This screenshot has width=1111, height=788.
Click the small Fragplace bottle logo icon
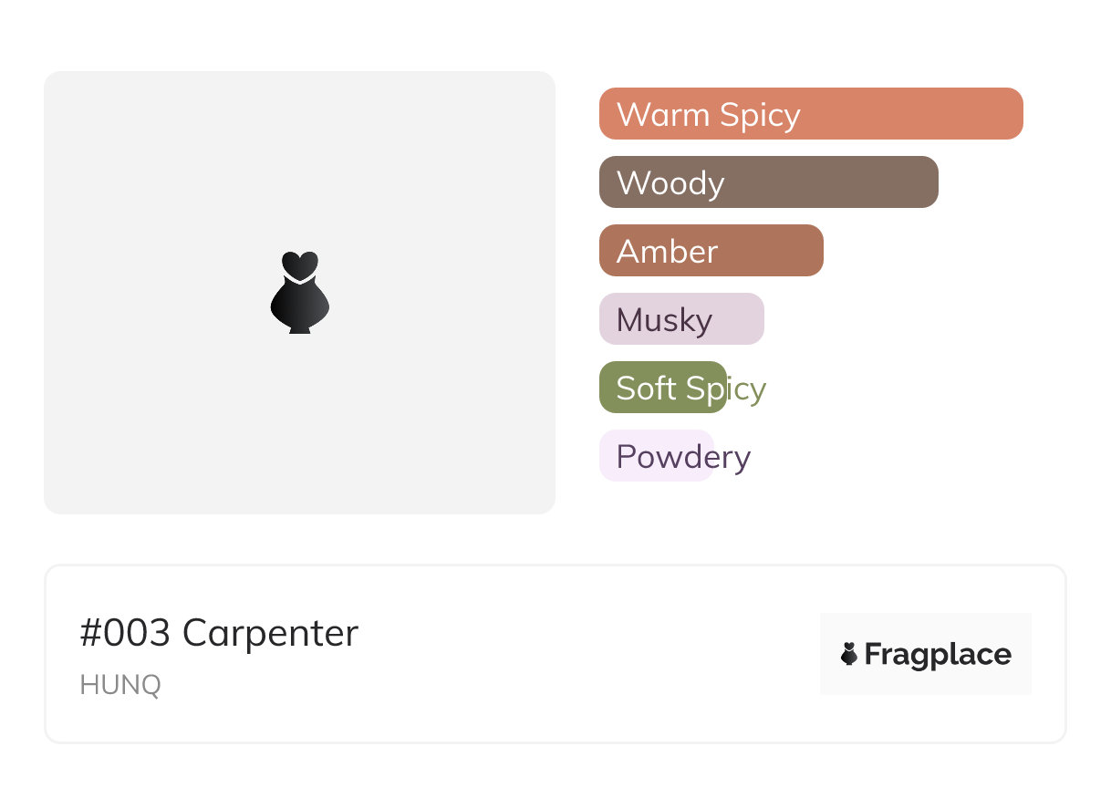point(849,654)
